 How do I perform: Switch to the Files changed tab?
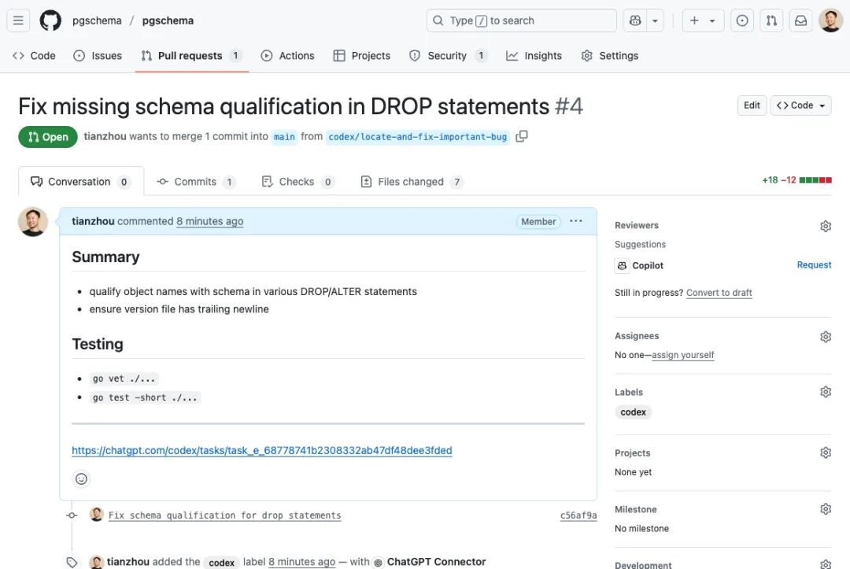tap(412, 182)
